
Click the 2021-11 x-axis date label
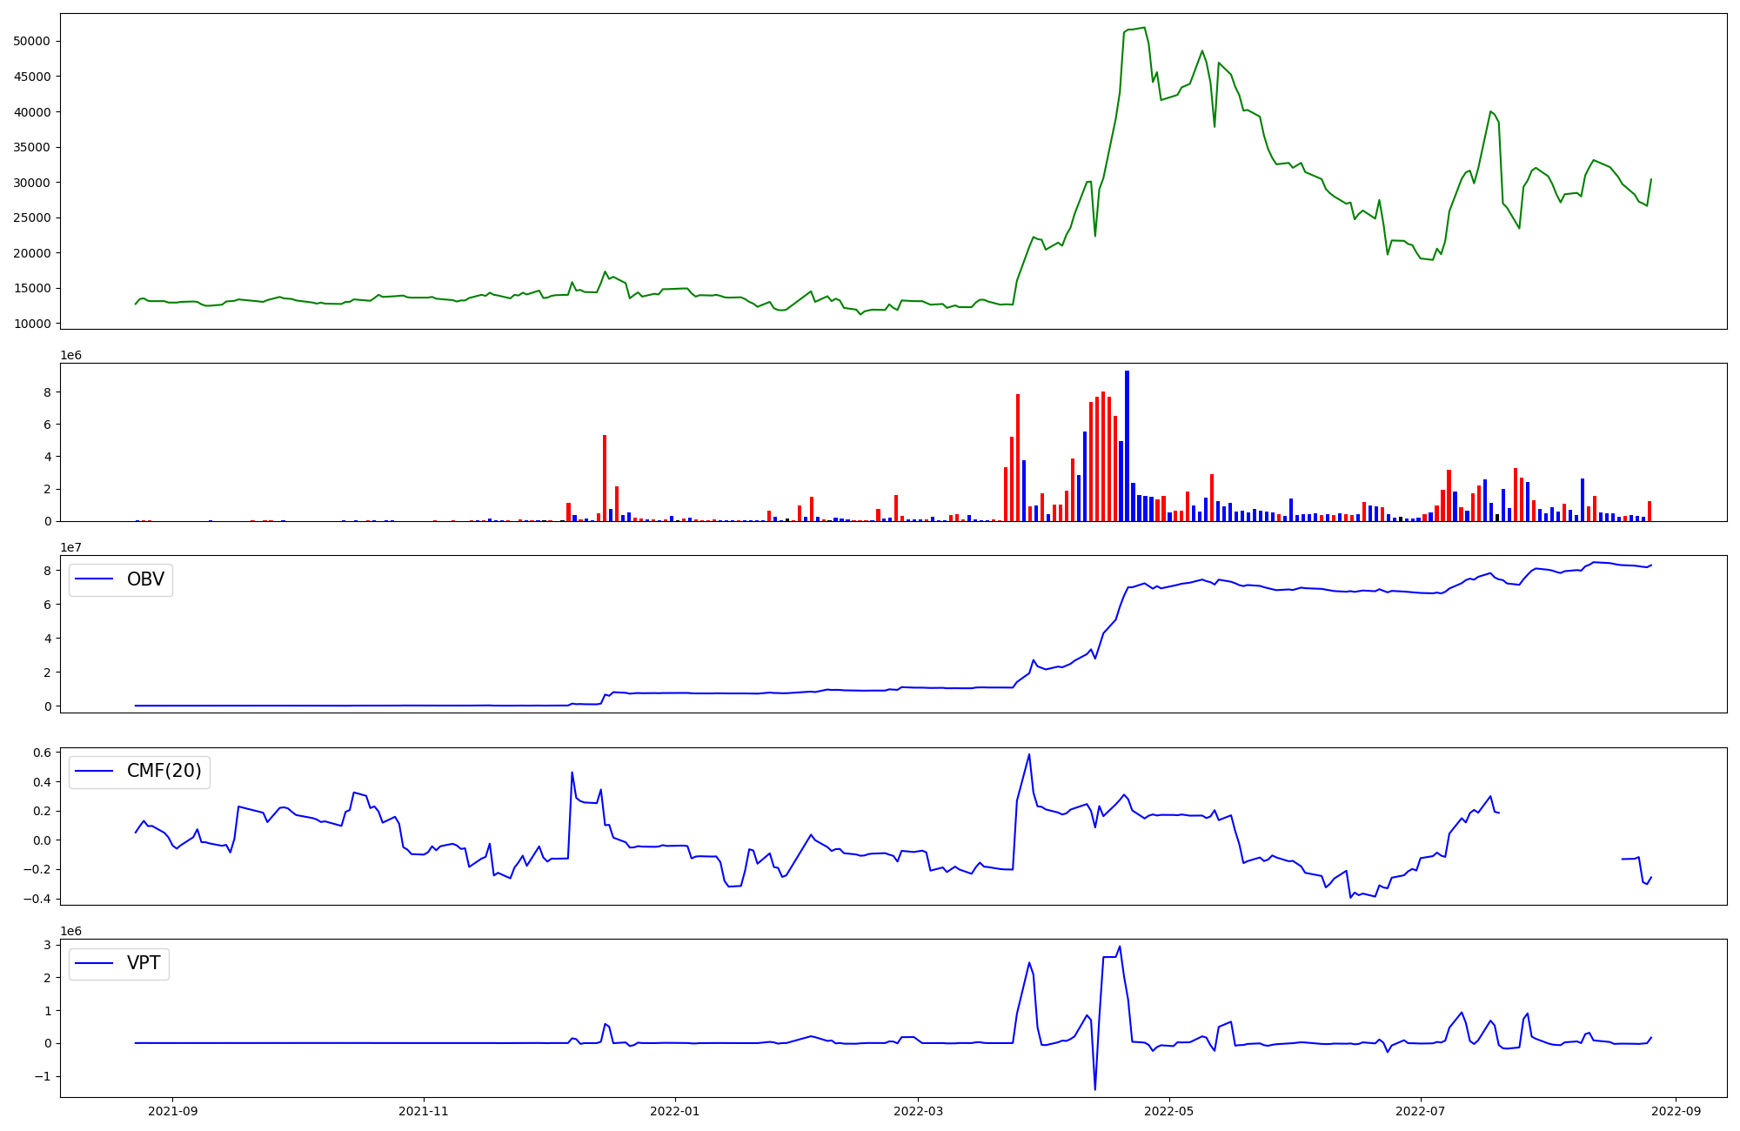tap(424, 1111)
